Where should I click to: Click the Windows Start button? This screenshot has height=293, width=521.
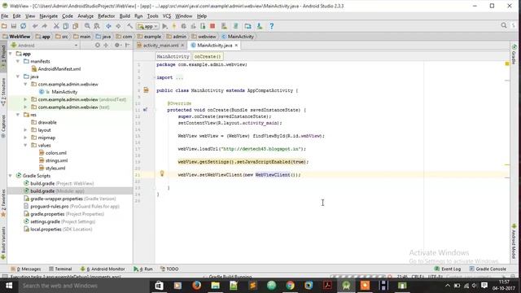(9, 286)
